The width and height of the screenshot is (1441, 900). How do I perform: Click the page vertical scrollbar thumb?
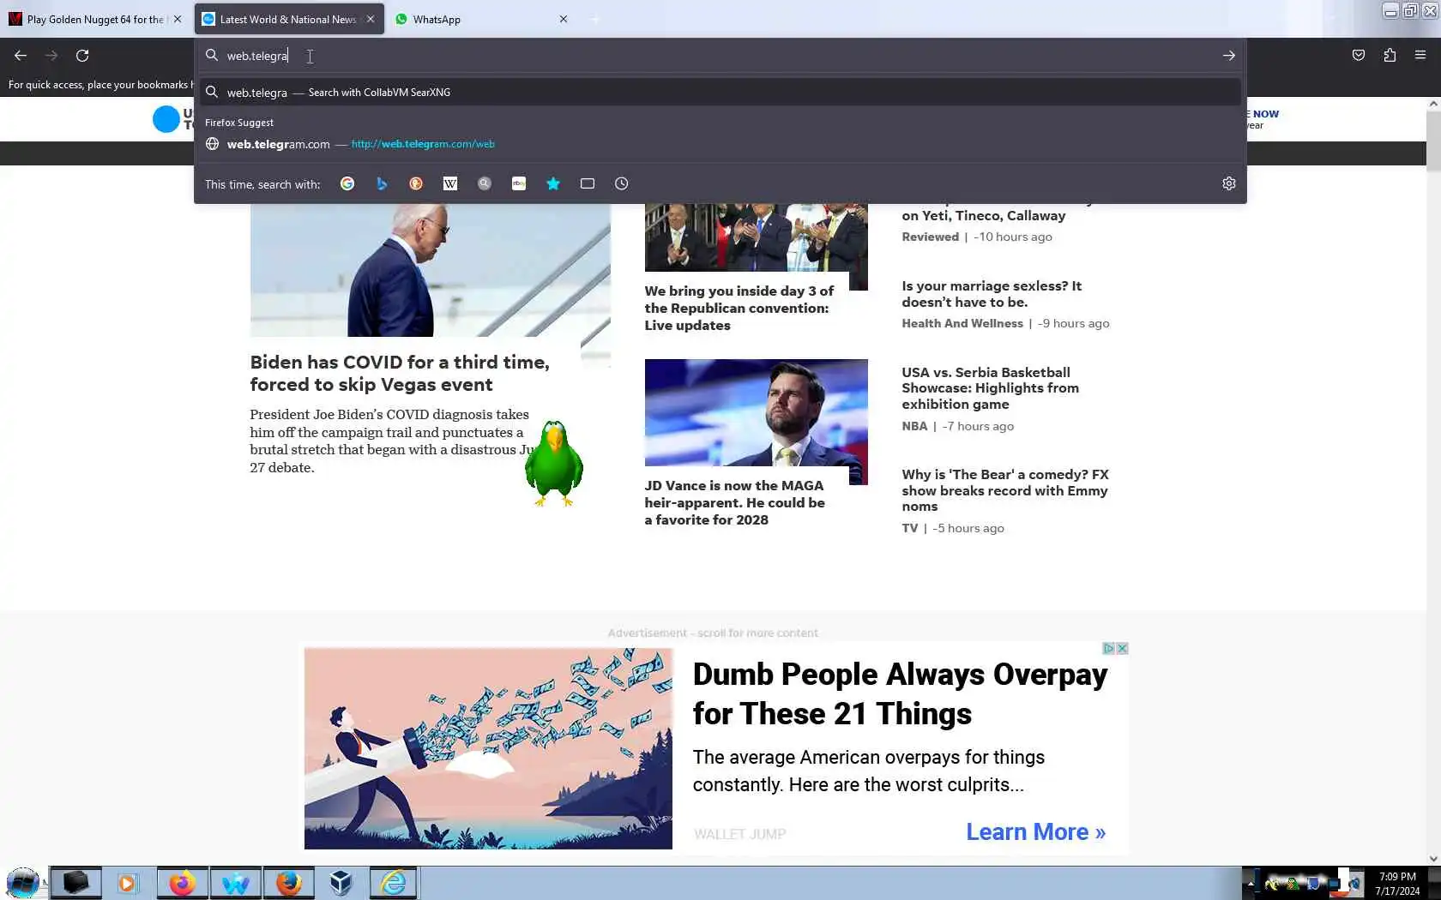1433,140
